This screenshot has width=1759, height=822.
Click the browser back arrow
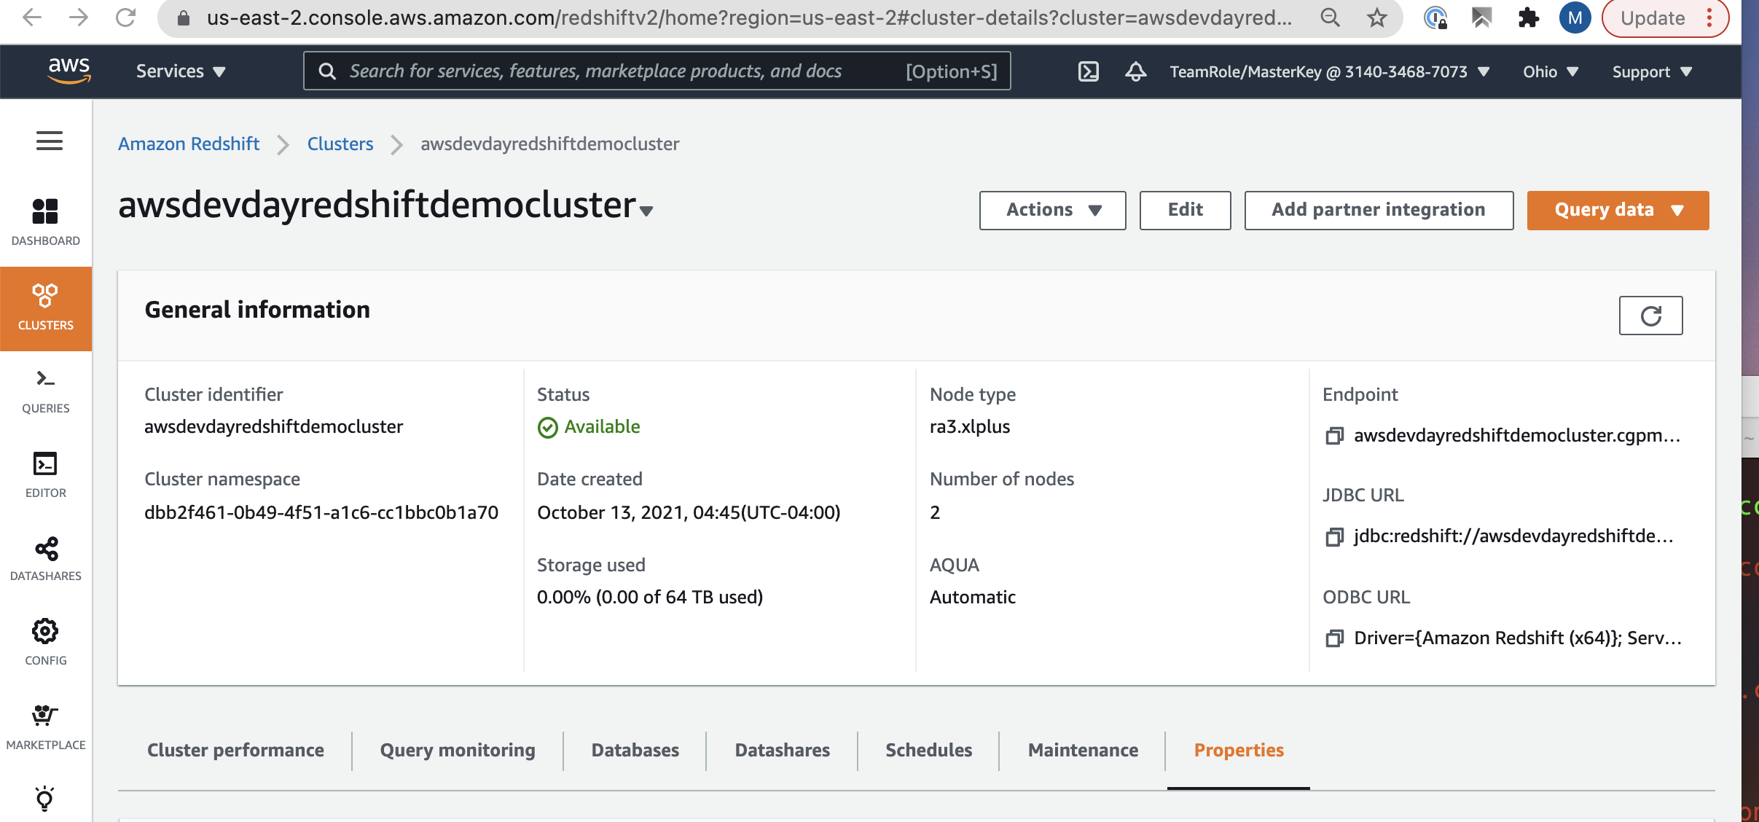[x=31, y=17]
